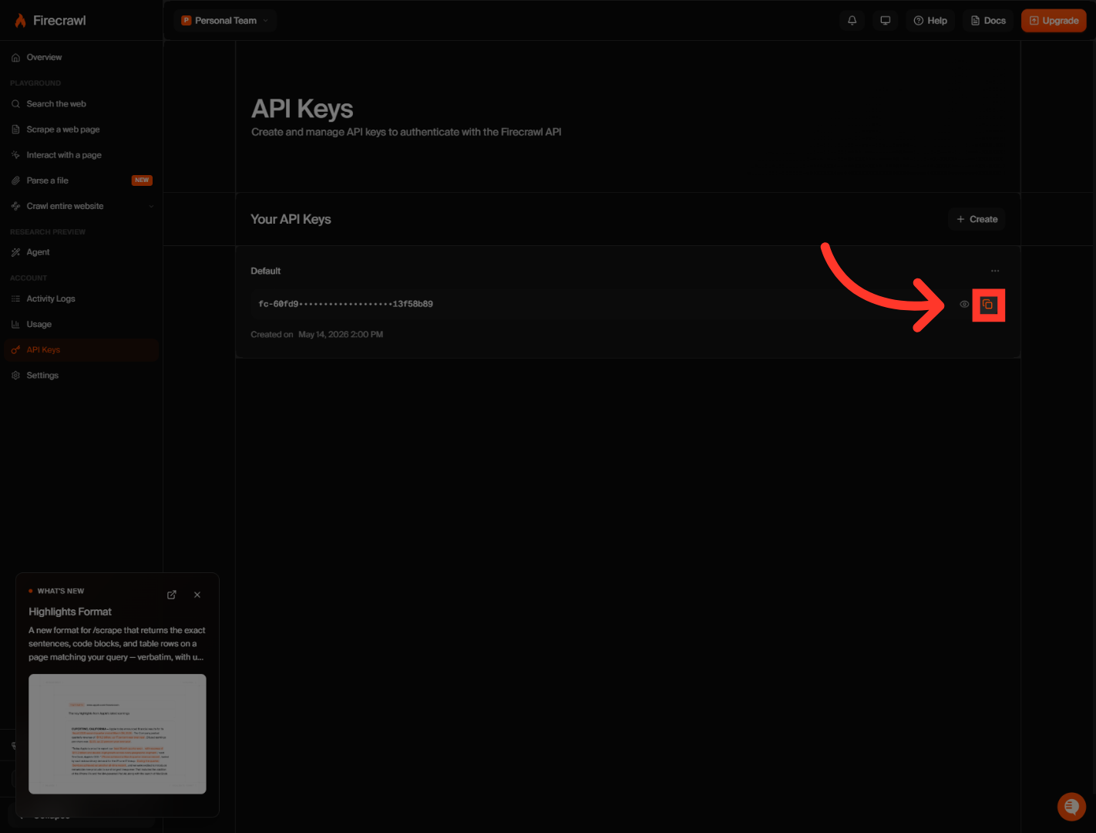The image size is (1096, 833).
Task: Reveal the API key with eye icon
Action: click(964, 305)
